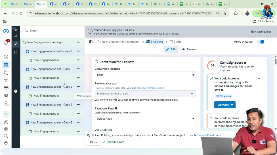
Task: Open more options ellipsis near status toggle
Action: pos(271,42)
